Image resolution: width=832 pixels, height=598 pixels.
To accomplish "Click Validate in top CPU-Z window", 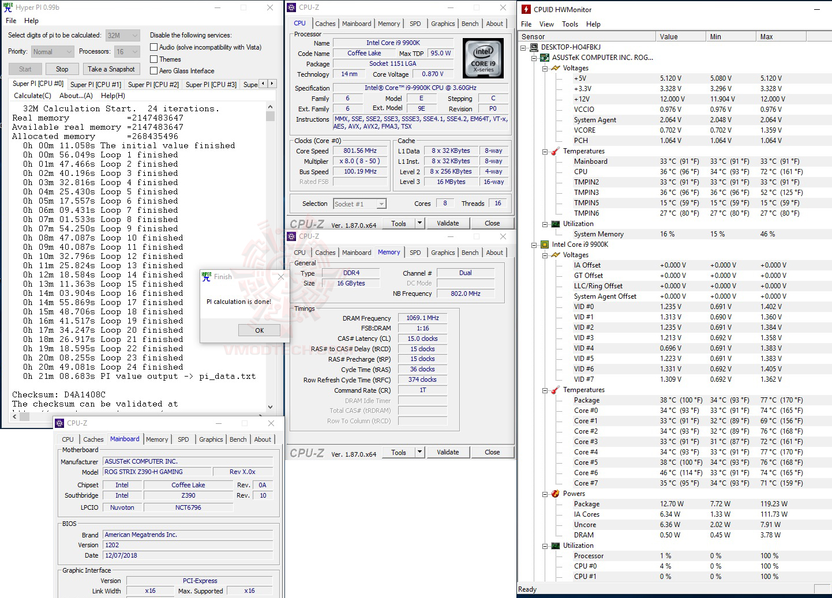I will click(x=448, y=223).
